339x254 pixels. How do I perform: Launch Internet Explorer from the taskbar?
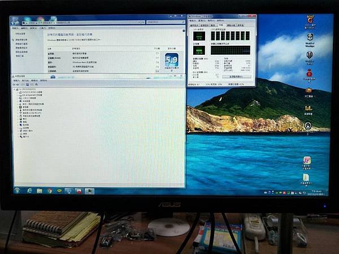tap(29, 191)
